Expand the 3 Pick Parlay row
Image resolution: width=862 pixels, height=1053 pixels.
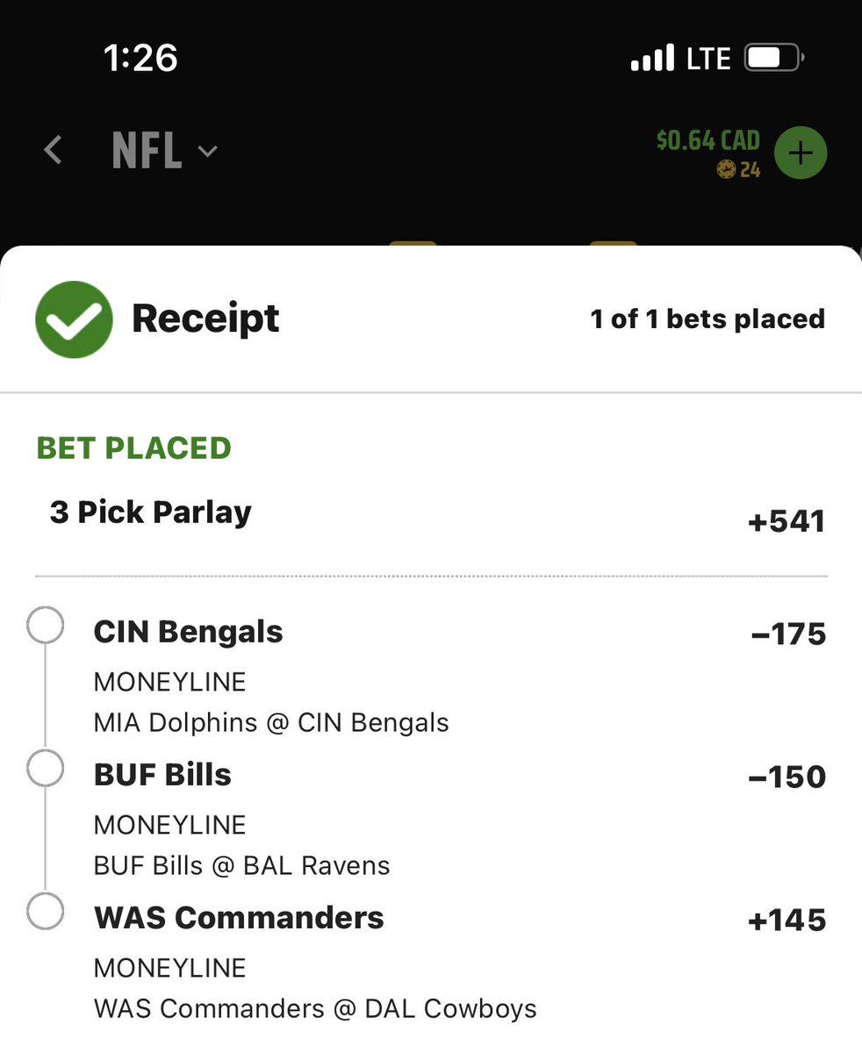click(431, 516)
